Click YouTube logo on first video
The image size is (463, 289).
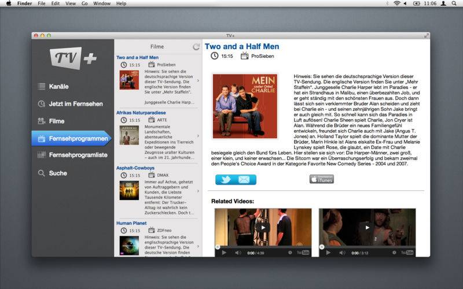[x=303, y=253]
